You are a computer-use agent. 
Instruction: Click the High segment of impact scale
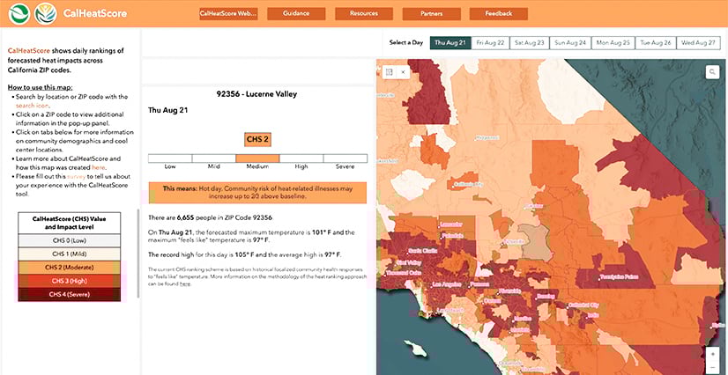point(301,158)
